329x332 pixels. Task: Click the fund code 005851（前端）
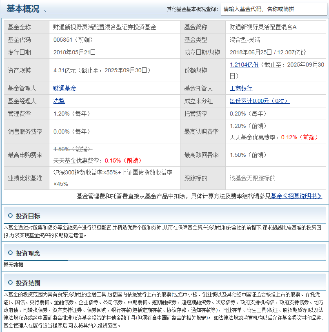[73, 40]
